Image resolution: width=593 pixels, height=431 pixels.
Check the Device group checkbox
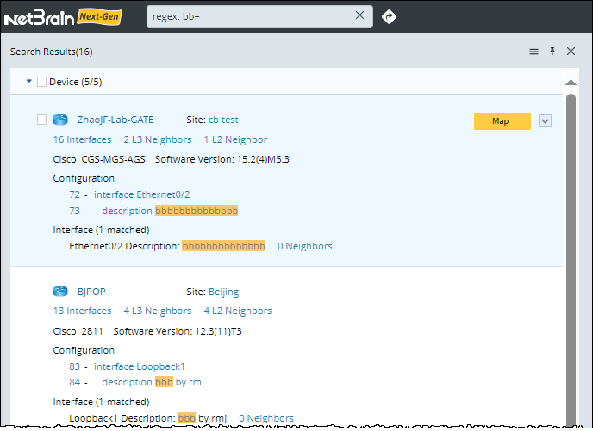(42, 82)
